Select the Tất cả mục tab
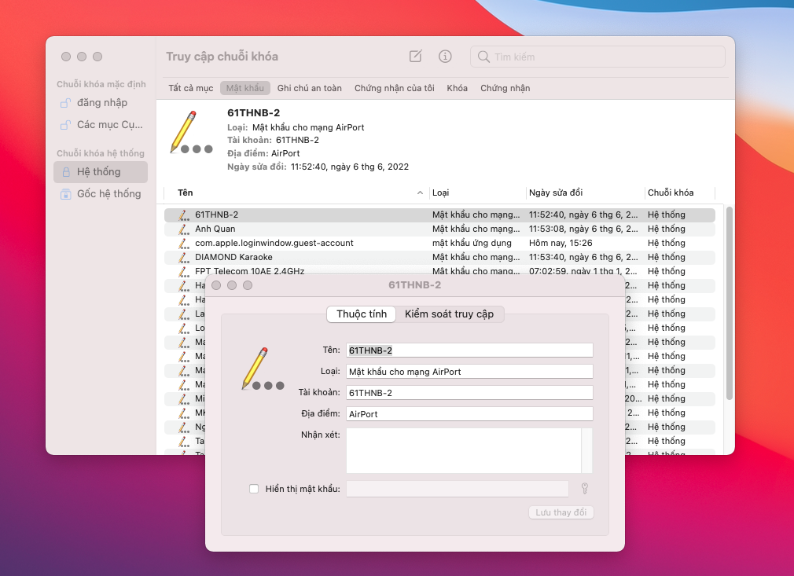Image resolution: width=794 pixels, height=576 pixels. tap(191, 88)
